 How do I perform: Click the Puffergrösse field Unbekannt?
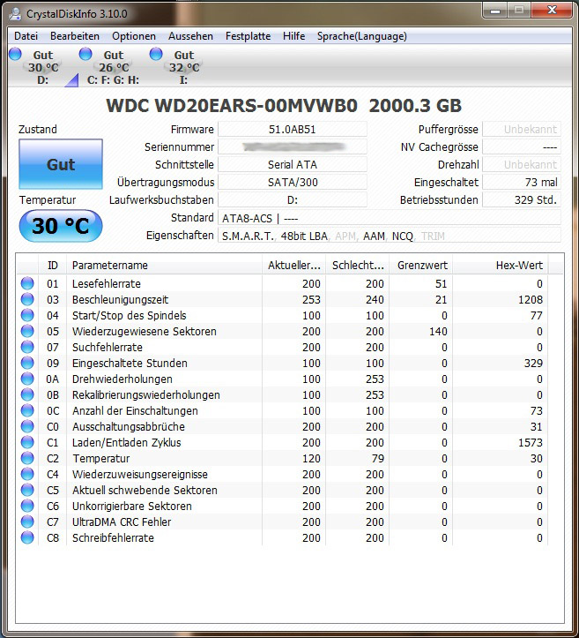point(522,130)
